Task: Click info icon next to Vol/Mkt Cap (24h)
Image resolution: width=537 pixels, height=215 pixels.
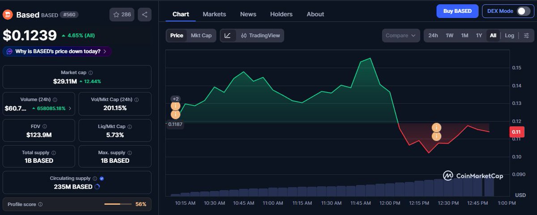Action: 136,99
